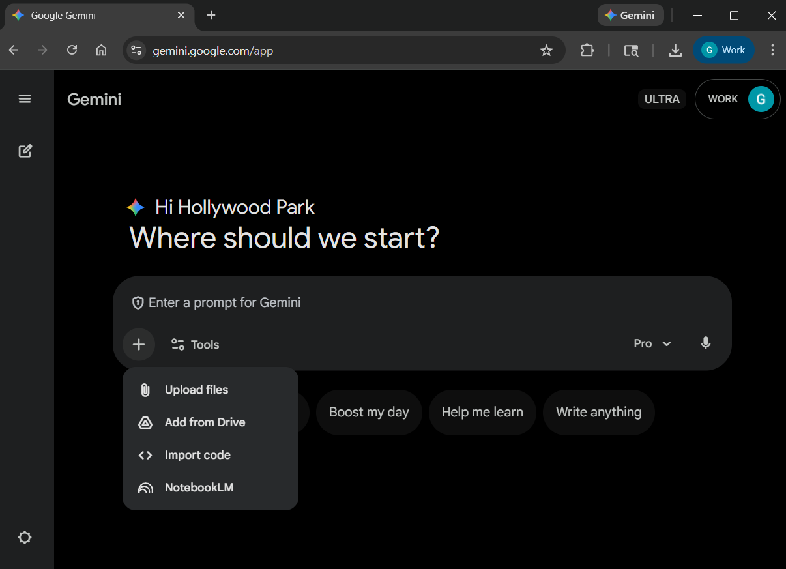786x569 pixels.
Task: Go to the browser home page
Action: pos(101,50)
